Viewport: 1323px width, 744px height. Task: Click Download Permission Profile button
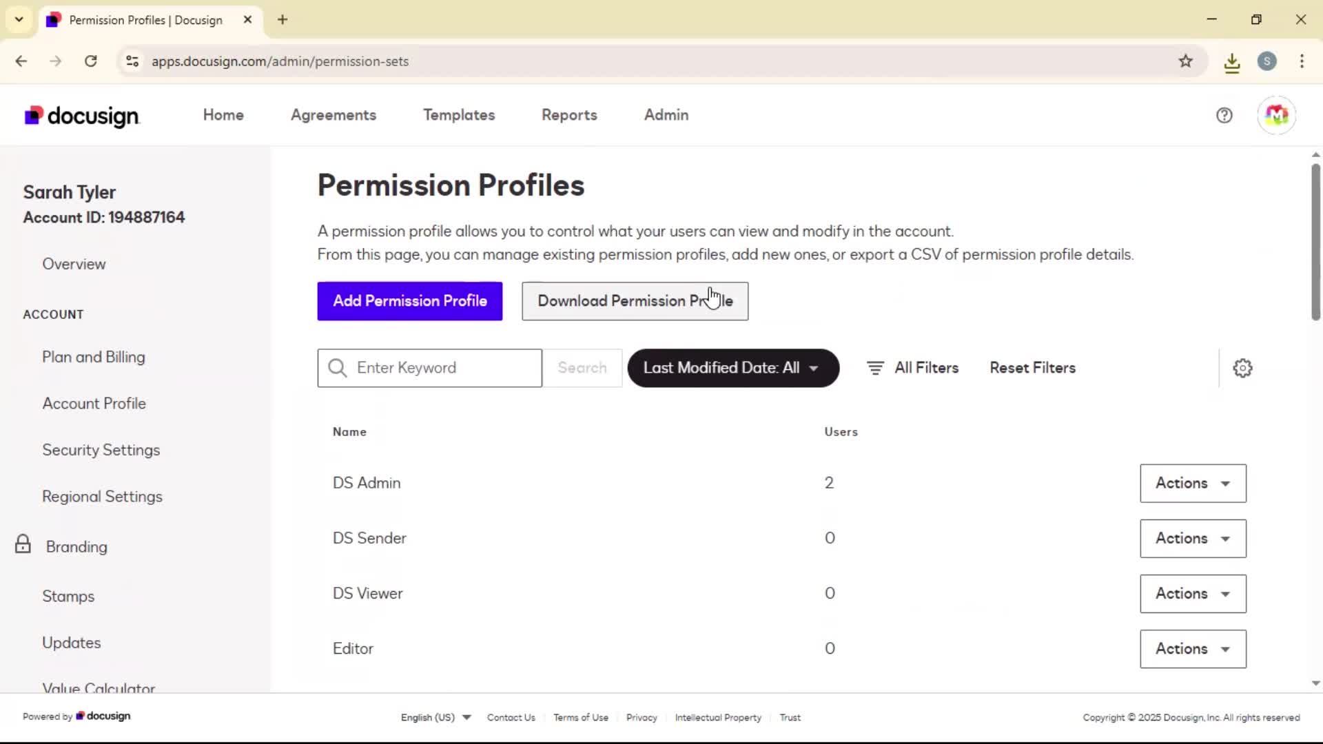point(635,301)
